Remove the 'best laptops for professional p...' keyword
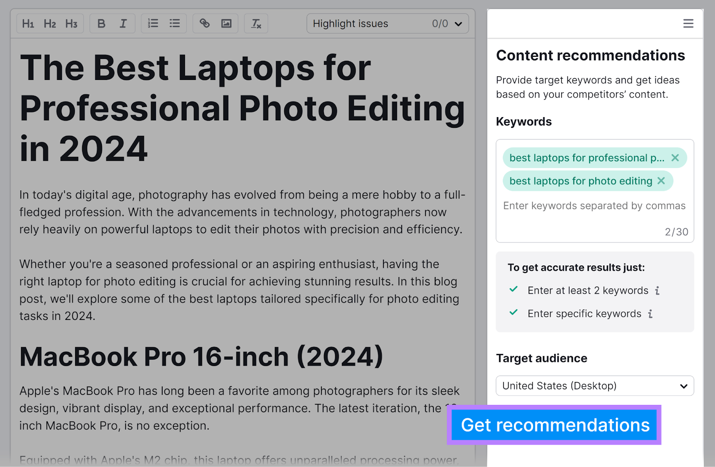 [x=676, y=158]
